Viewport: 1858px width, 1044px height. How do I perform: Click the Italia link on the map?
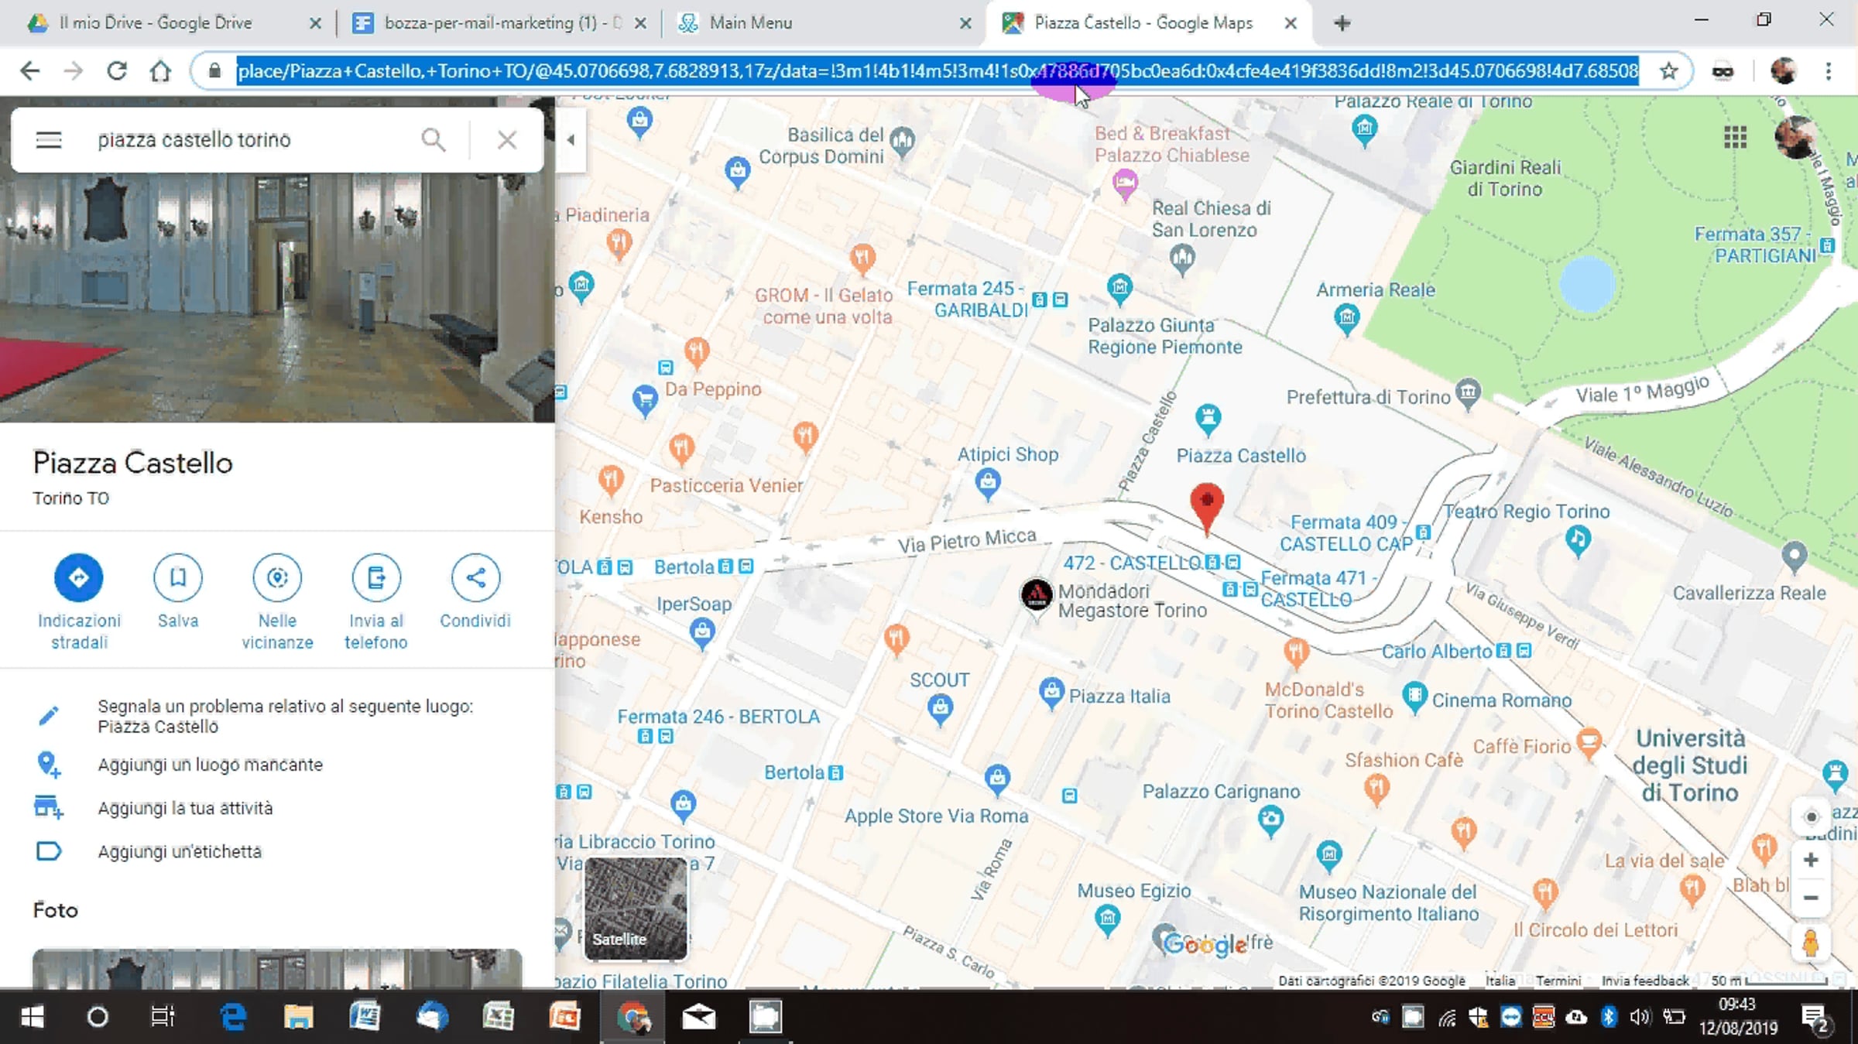click(1500, 981)
